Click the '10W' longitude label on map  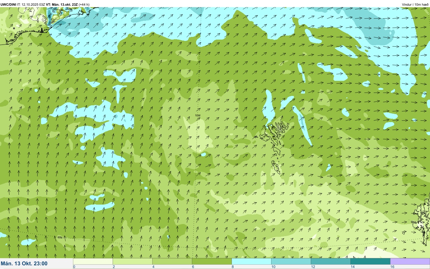(198, 115)
